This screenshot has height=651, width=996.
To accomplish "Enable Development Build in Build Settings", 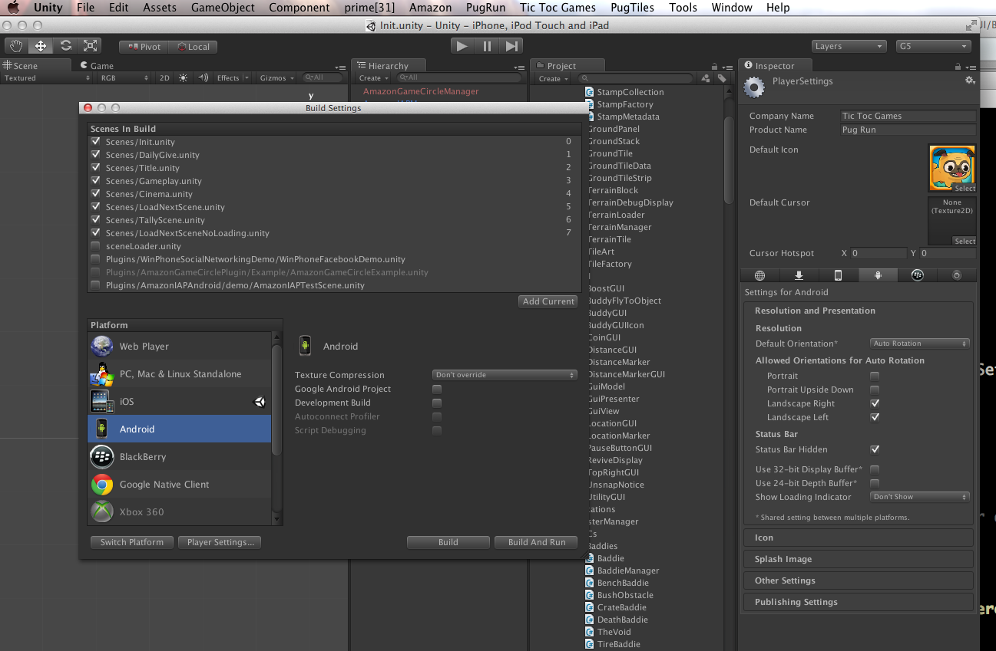I will coord(436,403).
